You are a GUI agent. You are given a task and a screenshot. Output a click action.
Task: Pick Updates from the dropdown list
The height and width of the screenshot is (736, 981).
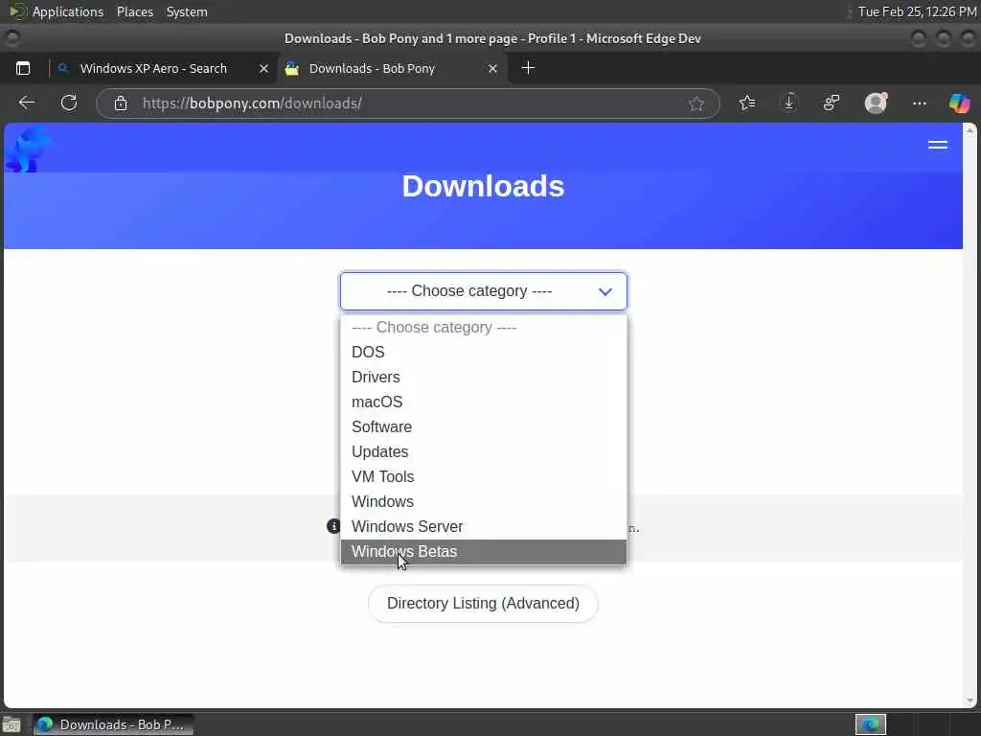[x=483, y=452]
